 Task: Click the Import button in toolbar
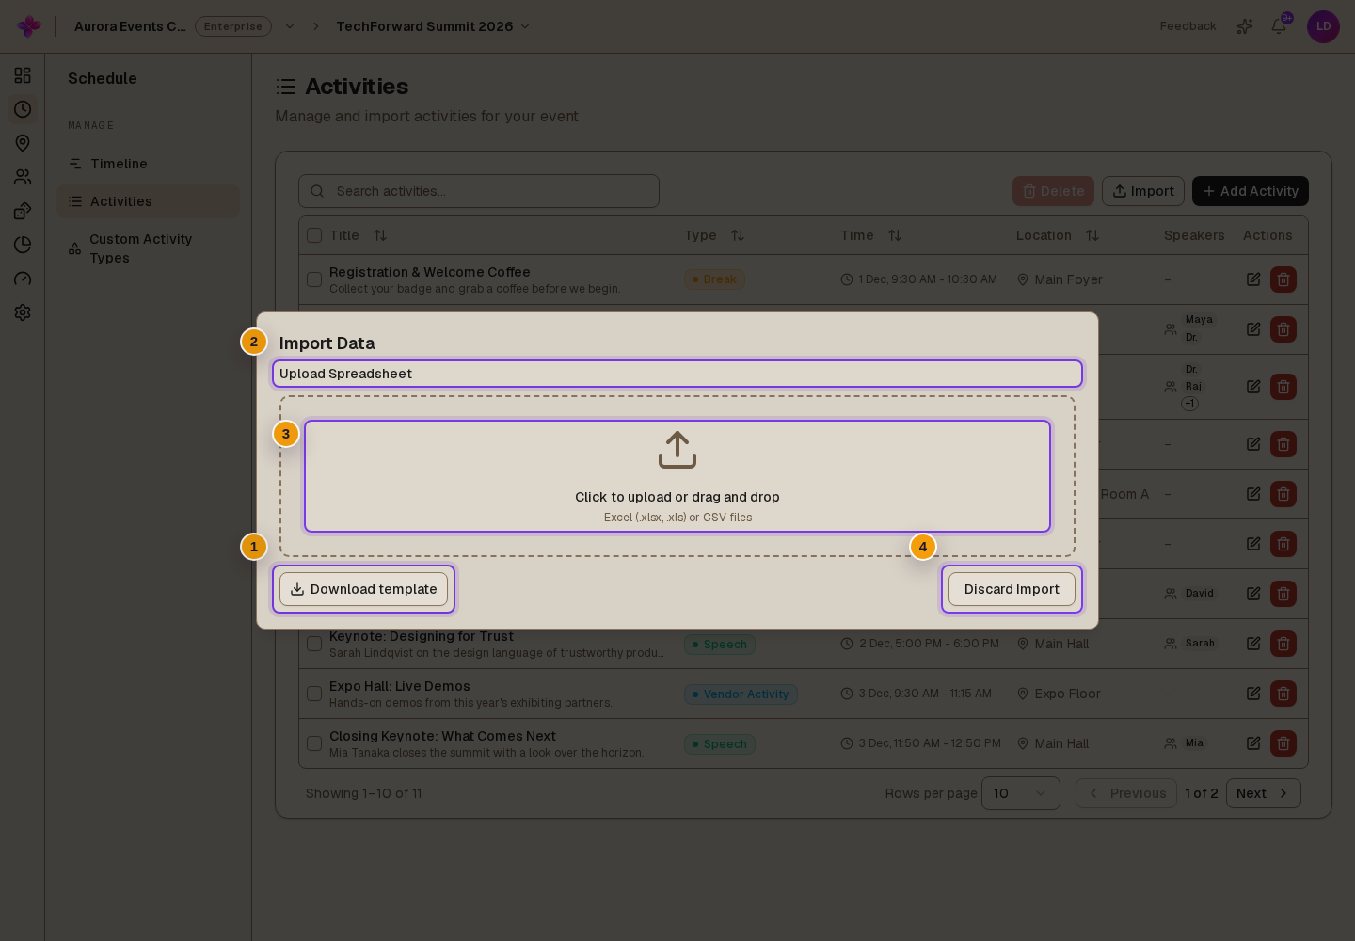(1143, 191)
